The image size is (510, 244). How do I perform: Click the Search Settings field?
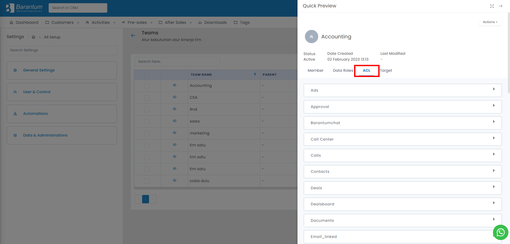coord(62,50)
